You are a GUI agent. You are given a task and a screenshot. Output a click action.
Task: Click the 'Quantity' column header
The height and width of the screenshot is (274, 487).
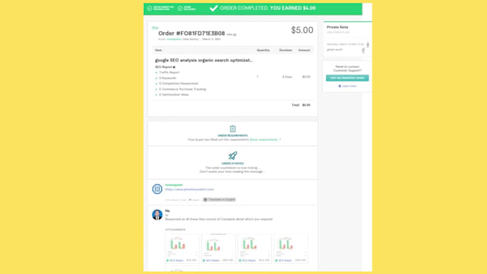[x=263, y=50]
